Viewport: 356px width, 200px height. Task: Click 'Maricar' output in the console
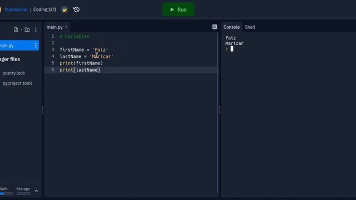coord(234,43)
